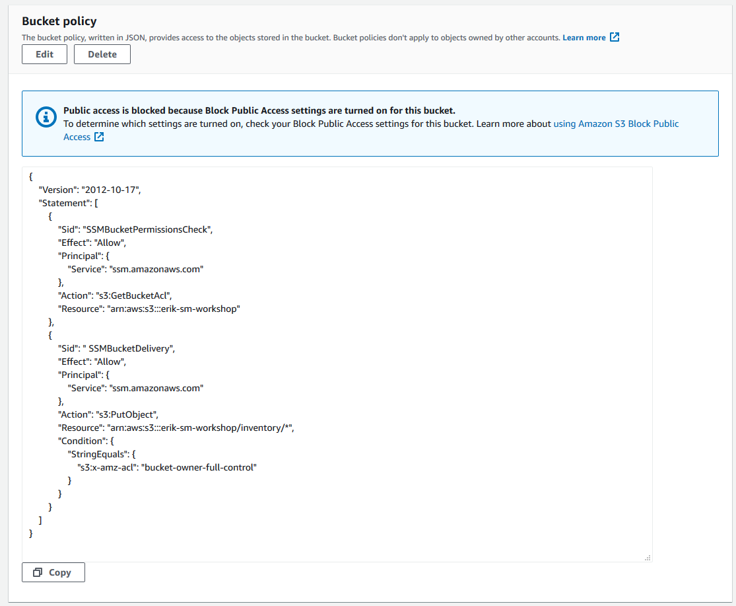Click the s3:GetBucketAcl action line
Viewport: 736px width, 606px height.
tap(115, 295)
